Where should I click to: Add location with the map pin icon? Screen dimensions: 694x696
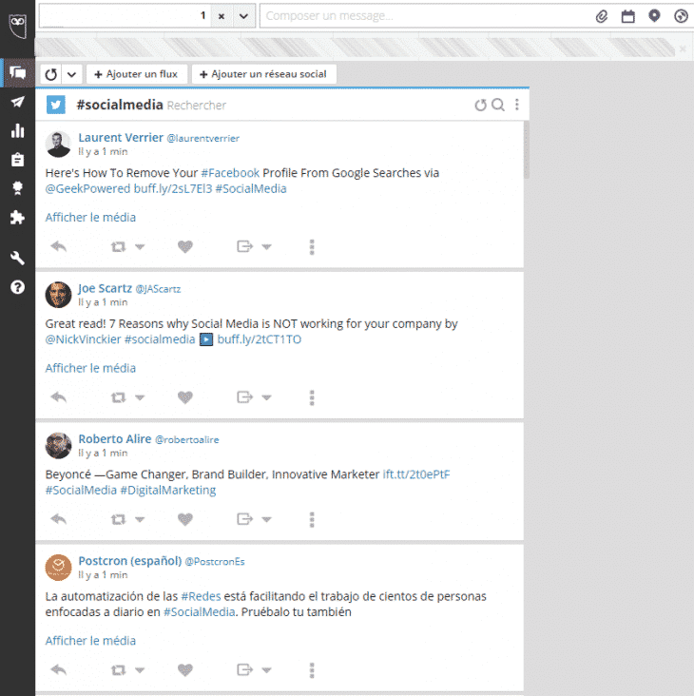click(654, 16)
